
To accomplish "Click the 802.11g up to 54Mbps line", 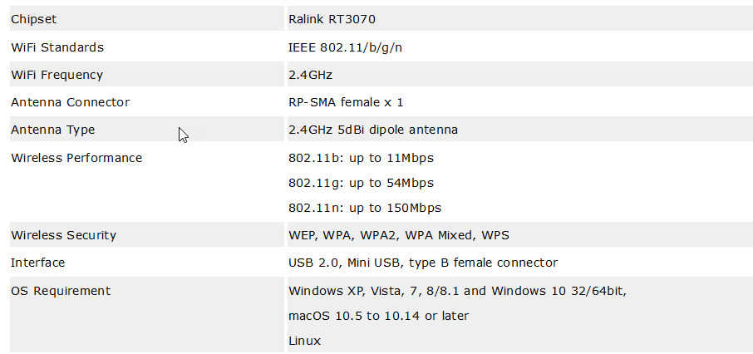I will point(362,183).
